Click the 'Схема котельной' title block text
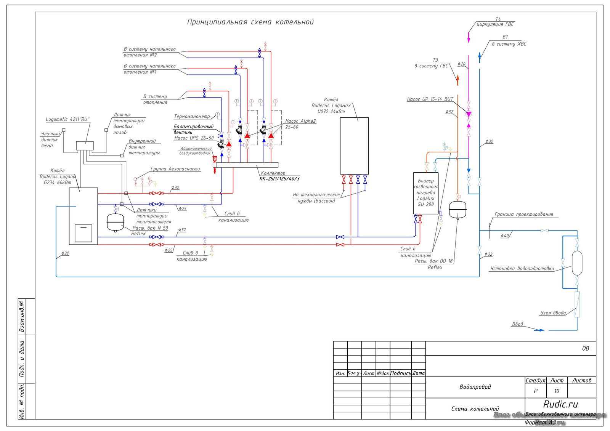This screenshot has height=431, width=610. (x=475, y=409)
